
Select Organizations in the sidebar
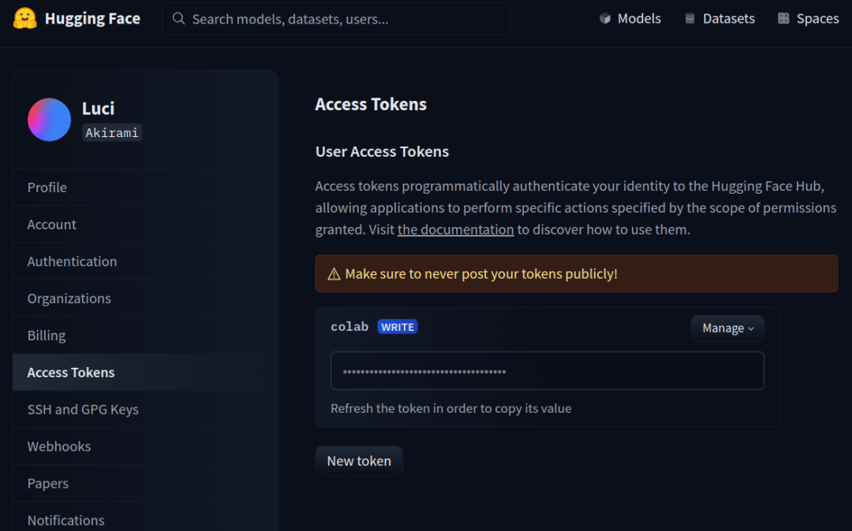tap(69, 299)
